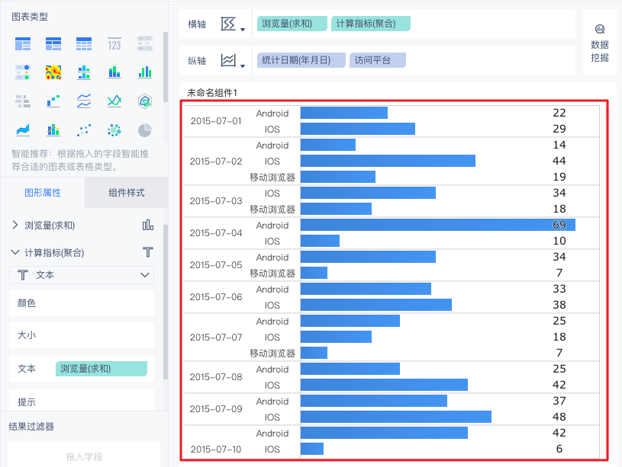Select the greyed pie chart type

tap(145, 130)
